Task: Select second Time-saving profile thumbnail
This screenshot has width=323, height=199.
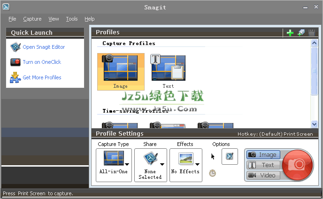Action: coord(168,125)
